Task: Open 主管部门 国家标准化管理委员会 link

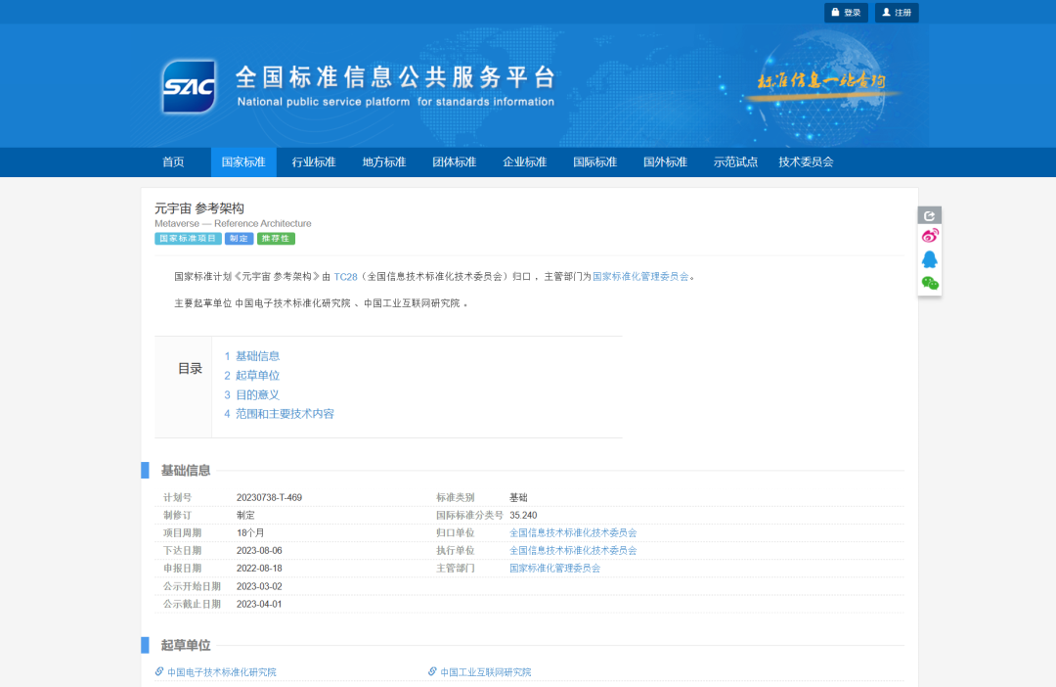Action: (x=555, y=569)
